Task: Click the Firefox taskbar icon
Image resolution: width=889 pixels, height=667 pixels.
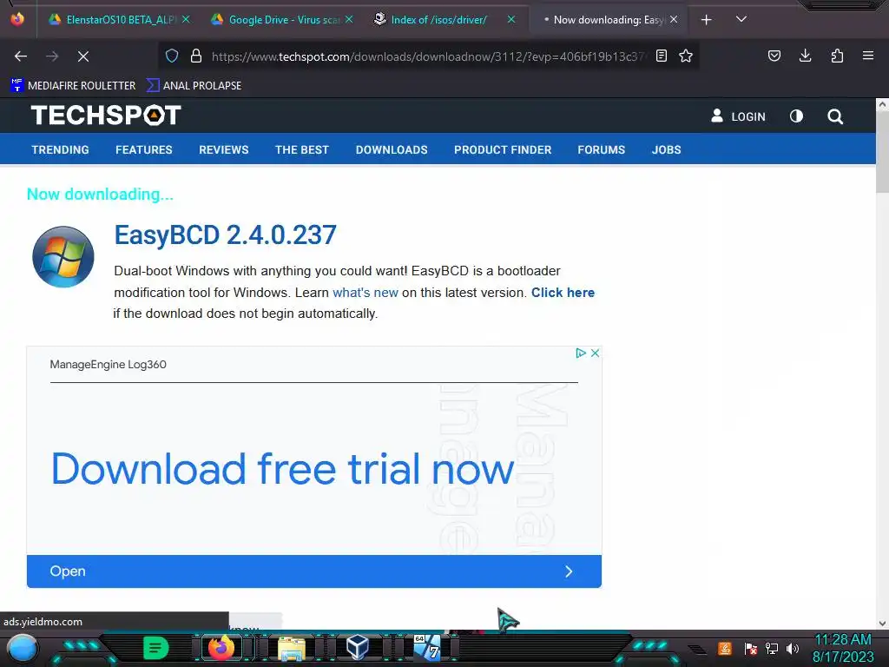Action: (x=221, y=647)
